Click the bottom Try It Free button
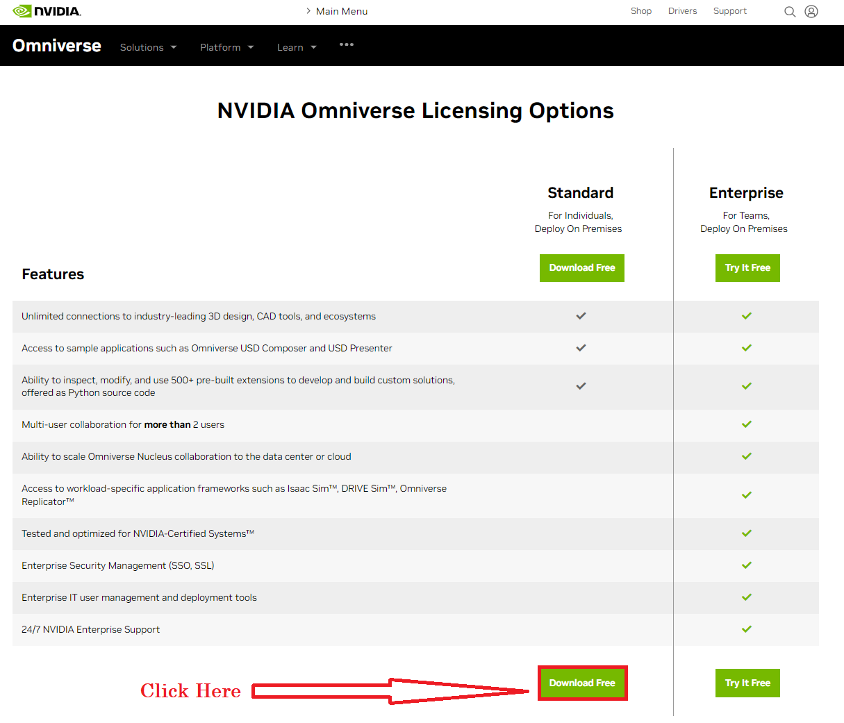 (747, 683)
